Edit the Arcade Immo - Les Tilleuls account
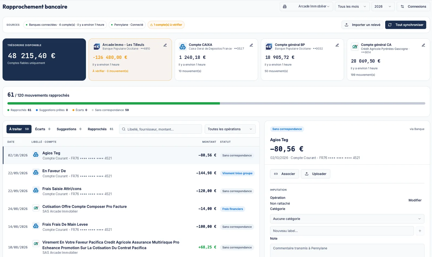The height and width of the screenshot is (257, 432). [x=165, y=45]
